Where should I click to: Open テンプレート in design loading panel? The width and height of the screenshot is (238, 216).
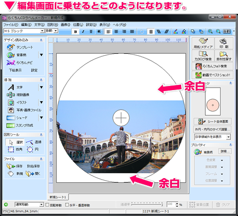tap(20, 47)
